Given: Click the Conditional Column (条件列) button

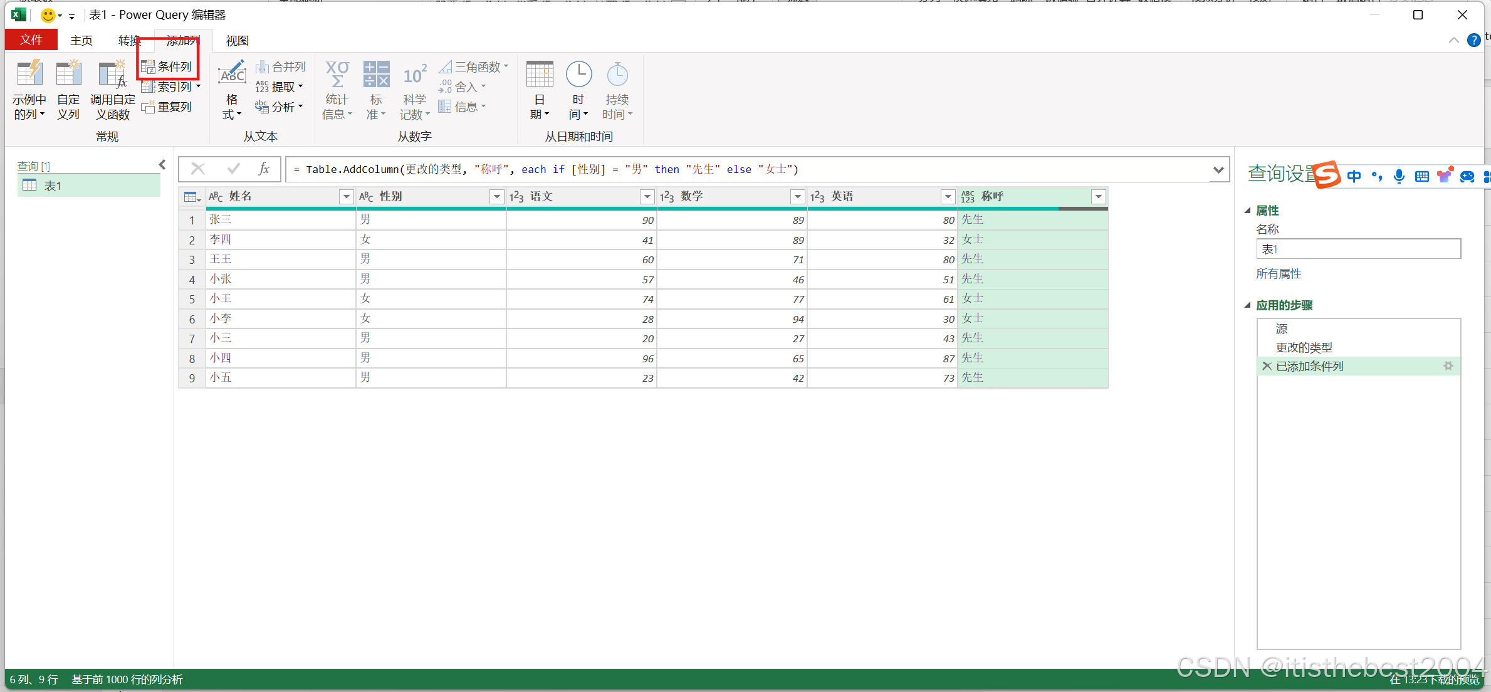Looking at the screenshot, I should [x=167, y=66].
